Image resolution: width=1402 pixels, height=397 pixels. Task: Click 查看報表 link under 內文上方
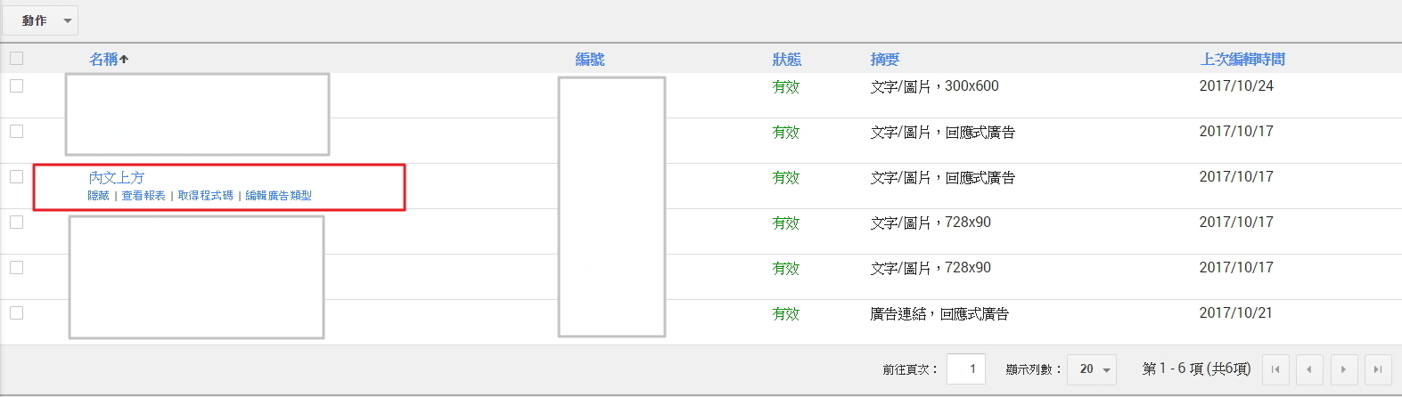tap(143, 196)
